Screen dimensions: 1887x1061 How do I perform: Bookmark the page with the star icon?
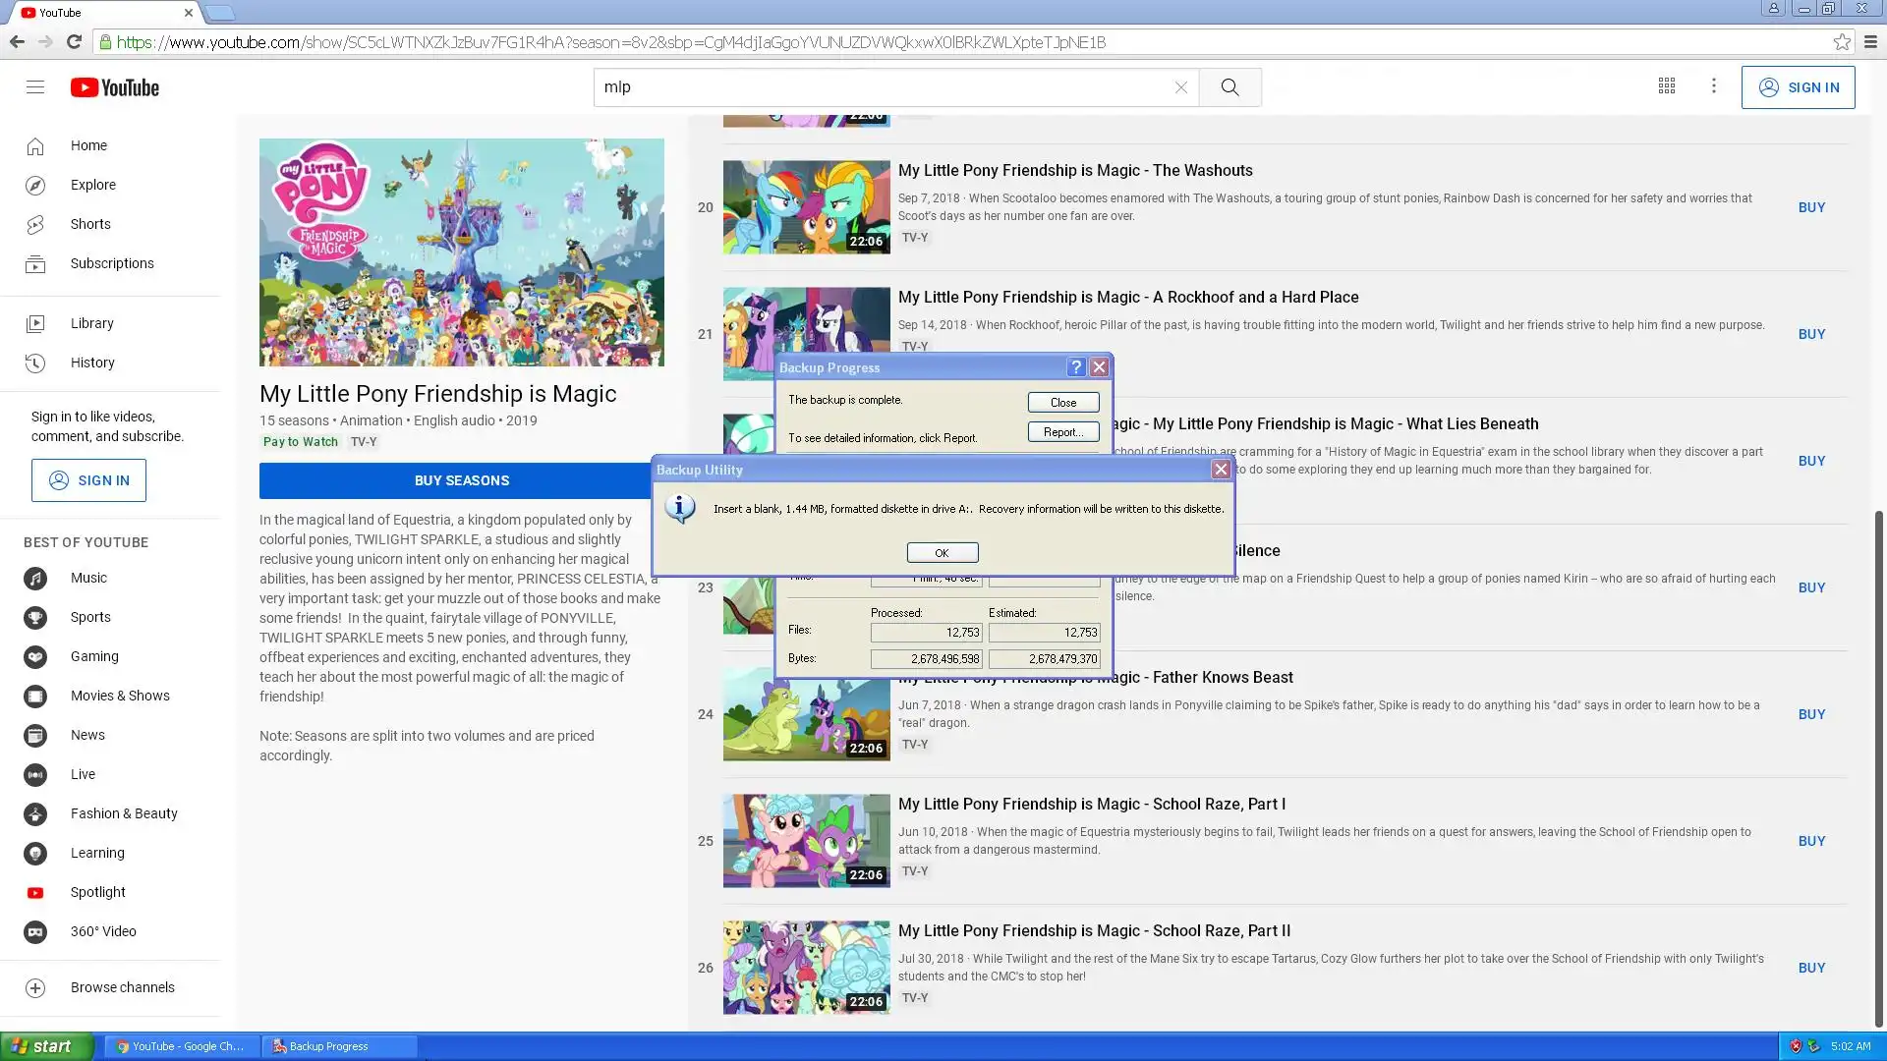[x=1842, y=42]
